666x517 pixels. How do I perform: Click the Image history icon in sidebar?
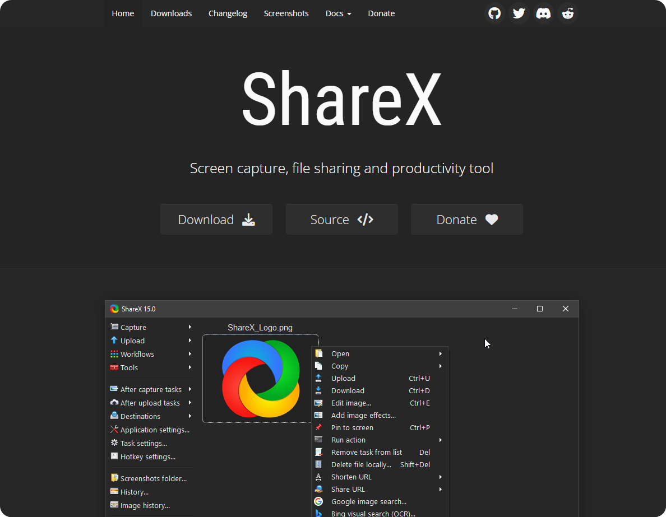pos(114,505)
